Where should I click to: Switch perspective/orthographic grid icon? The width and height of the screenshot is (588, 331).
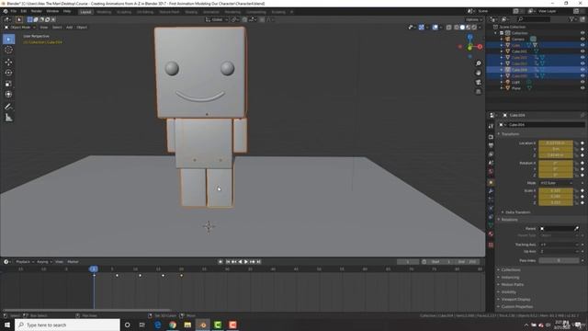(x=478, y=92)
